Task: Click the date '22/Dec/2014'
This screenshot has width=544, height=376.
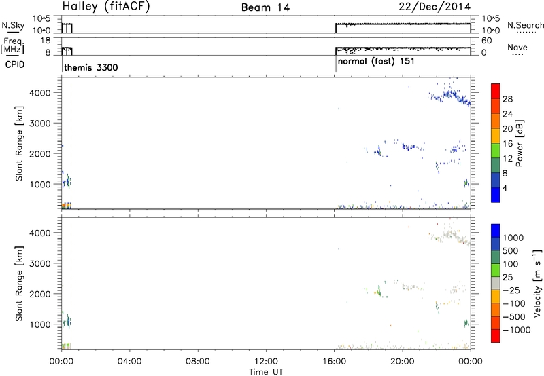Action: 435,7
